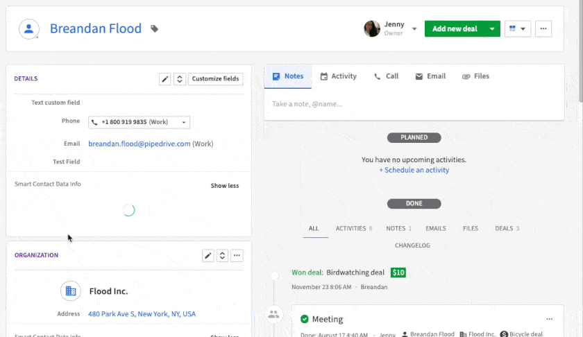Image resolution: width=583 pixels, height=337 pixels.
Task: Open the Organization section ellipsis menu
Action: point(237,256)
